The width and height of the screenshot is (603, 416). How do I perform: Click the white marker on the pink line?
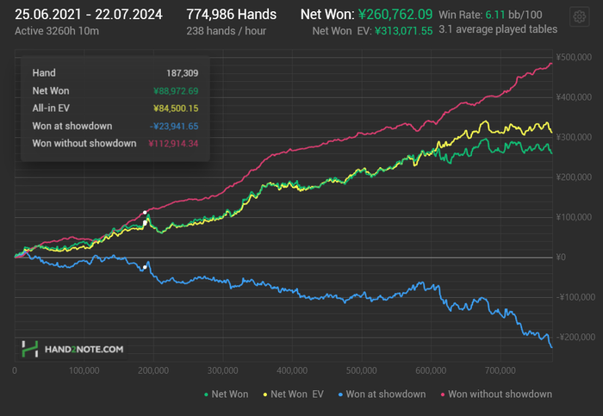[145, 212]
